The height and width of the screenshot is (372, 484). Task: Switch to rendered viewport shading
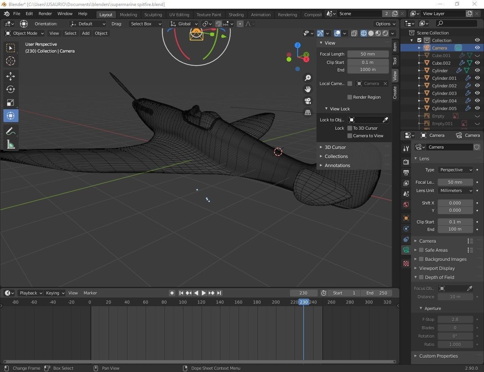pyautogui.click(x=385, y=33)
